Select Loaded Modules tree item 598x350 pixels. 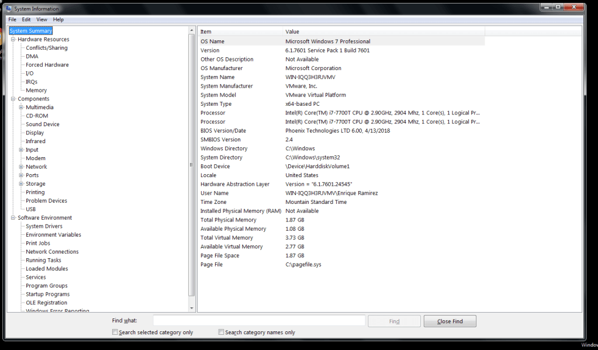47,269
